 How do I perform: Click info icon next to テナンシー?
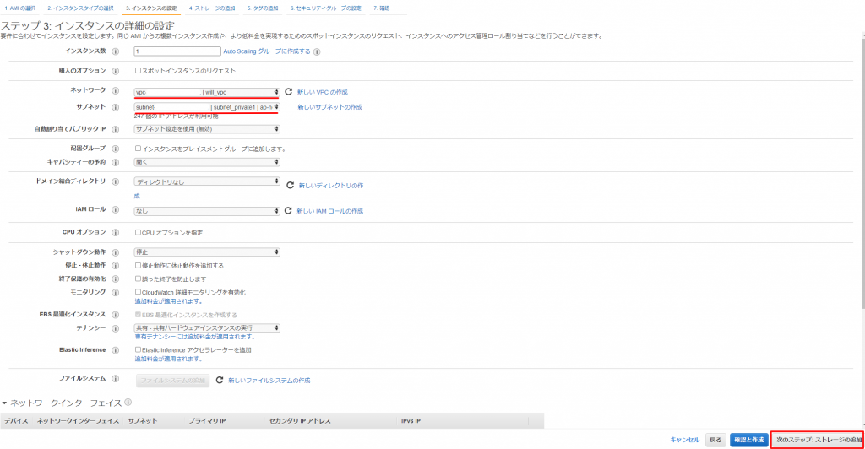coord(115,328)
